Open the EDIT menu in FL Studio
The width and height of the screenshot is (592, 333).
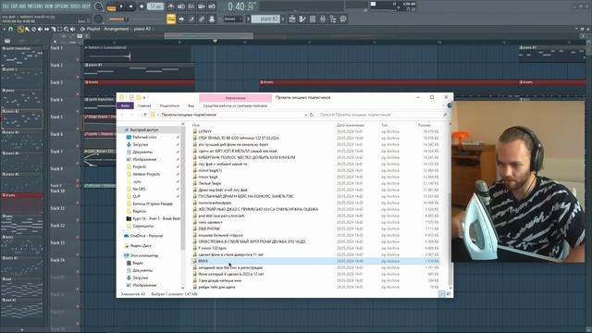15,6
